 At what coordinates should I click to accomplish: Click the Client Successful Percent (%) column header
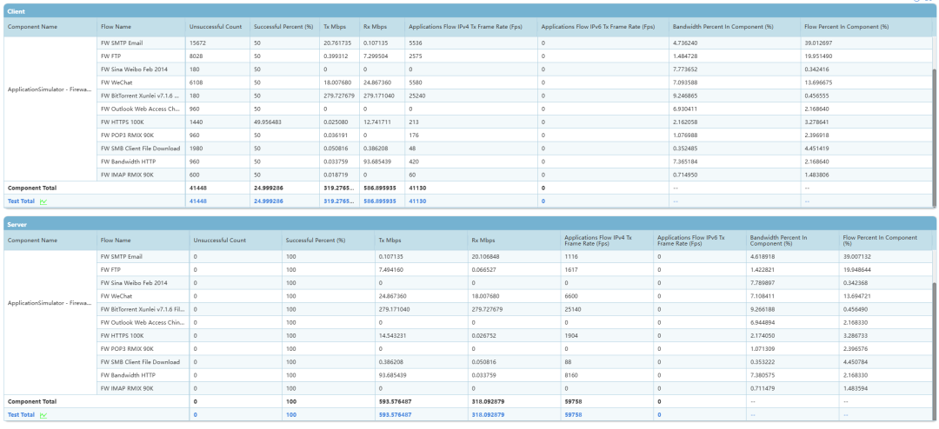coord(283,27)
